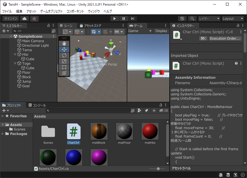The width and height of the screenshot is (247, 178).
Task: Collapse the Toge object in Hierarchy
Action: [x=15, y=64]
